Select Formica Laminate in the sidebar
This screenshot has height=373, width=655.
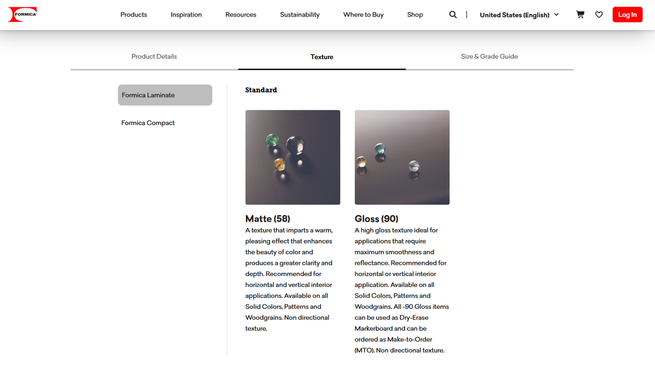point(165,95)
